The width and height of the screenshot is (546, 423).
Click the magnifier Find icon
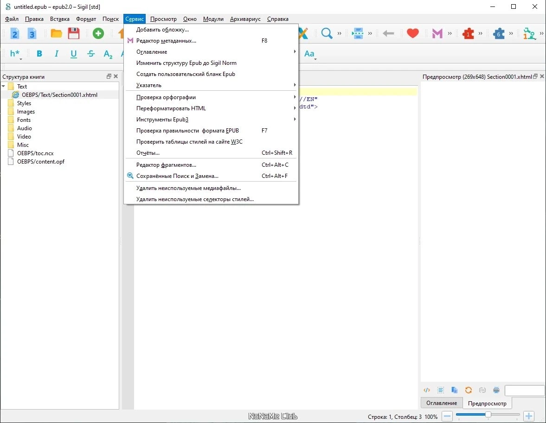click(x=327, y=33)
